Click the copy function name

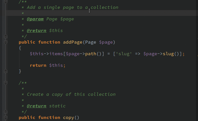point(69,117)
